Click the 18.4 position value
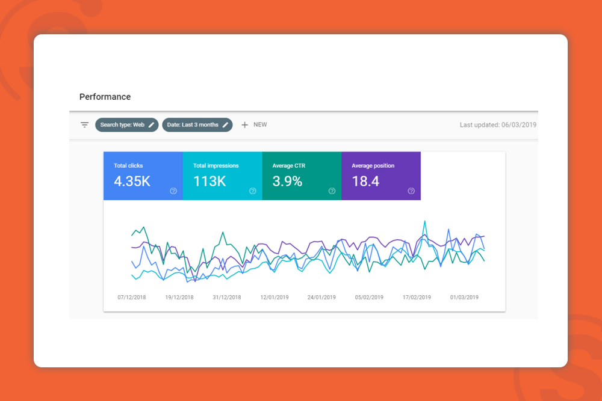Viewport: 602px width, 401px height. [x=365, y=182]
